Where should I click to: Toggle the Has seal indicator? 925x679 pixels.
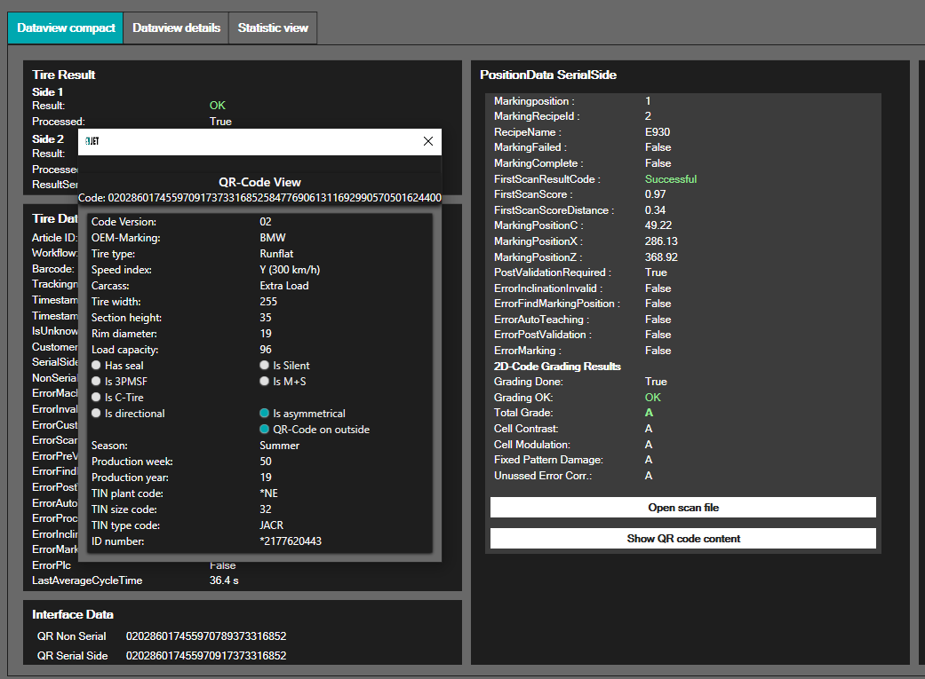[x=97, y=366]
